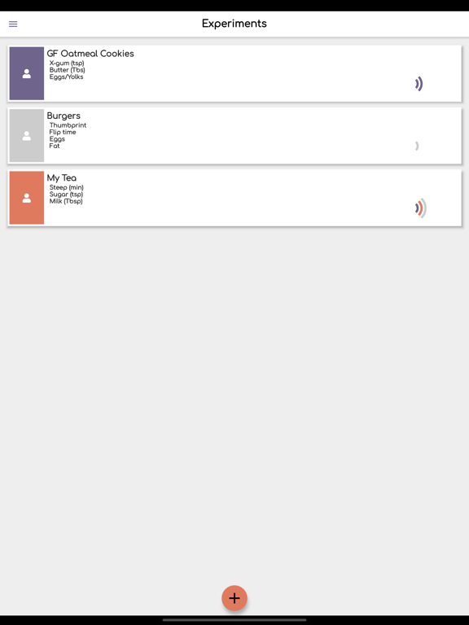Select the Milk (Tbsp) factor
The height and width of the screenshot is (625, 469).
pos(66,201)
